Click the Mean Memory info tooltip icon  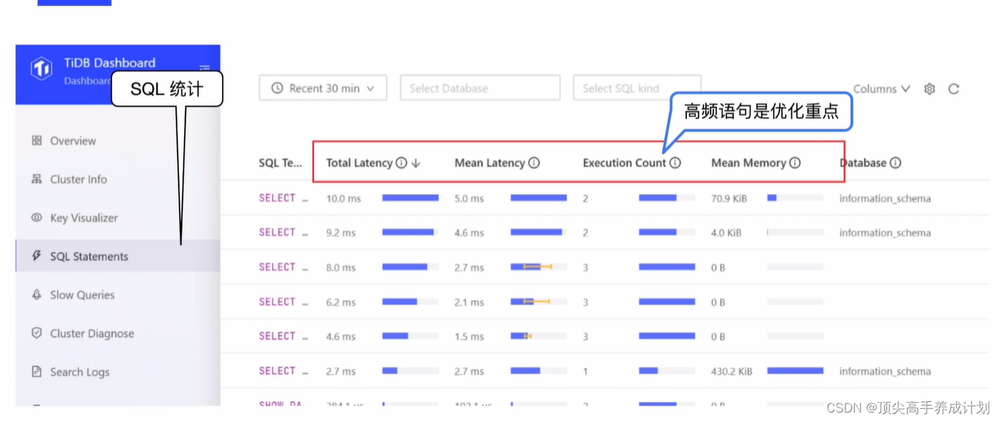pos(795,162)
